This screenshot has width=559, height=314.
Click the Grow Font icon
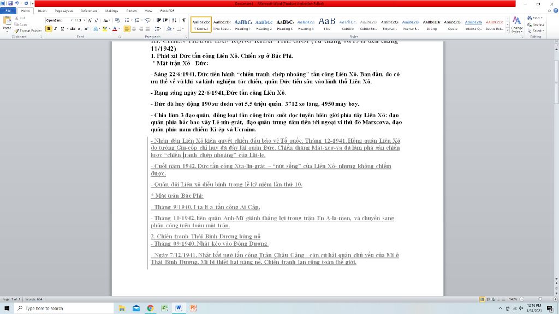point(90,20)
